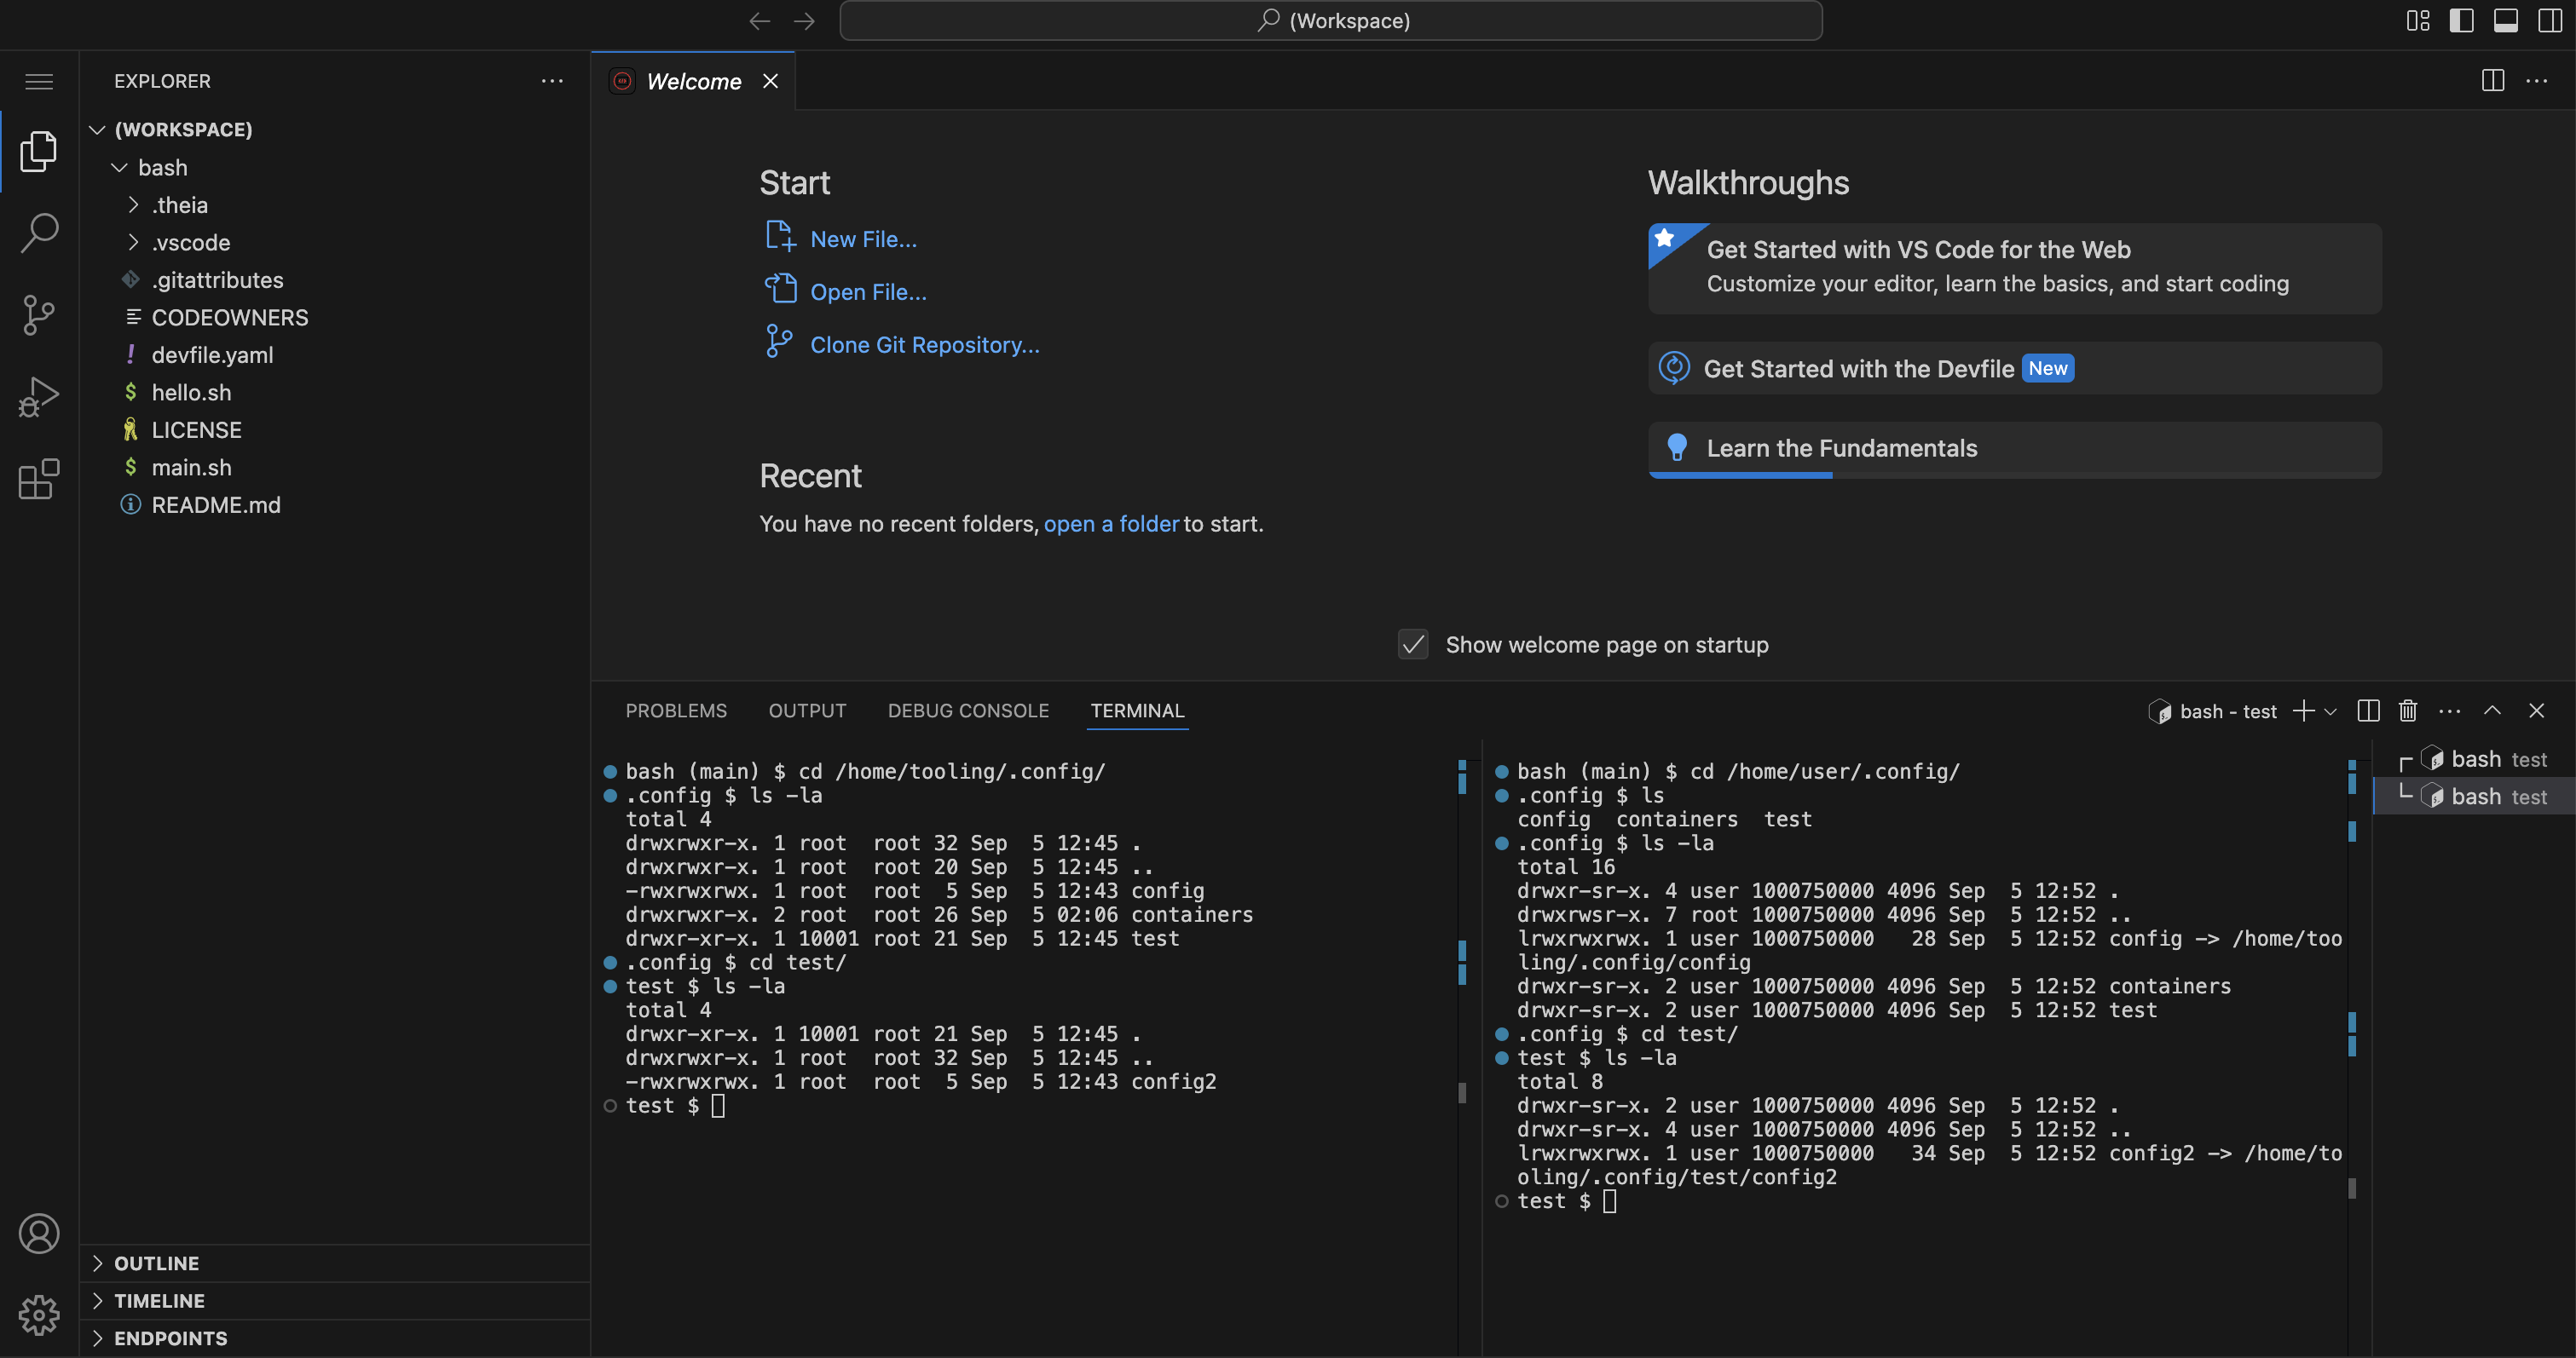Viewport: 2576px width, 1358px height.
Task: Uncheck Show welcome page on startup
Action: [1412, 645]
